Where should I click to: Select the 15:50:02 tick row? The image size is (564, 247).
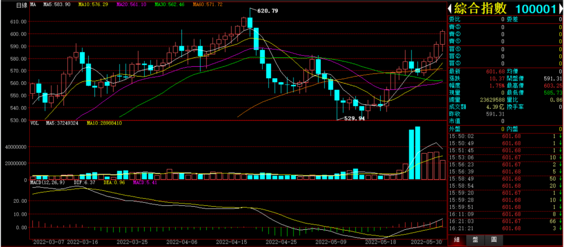point(505,137)
